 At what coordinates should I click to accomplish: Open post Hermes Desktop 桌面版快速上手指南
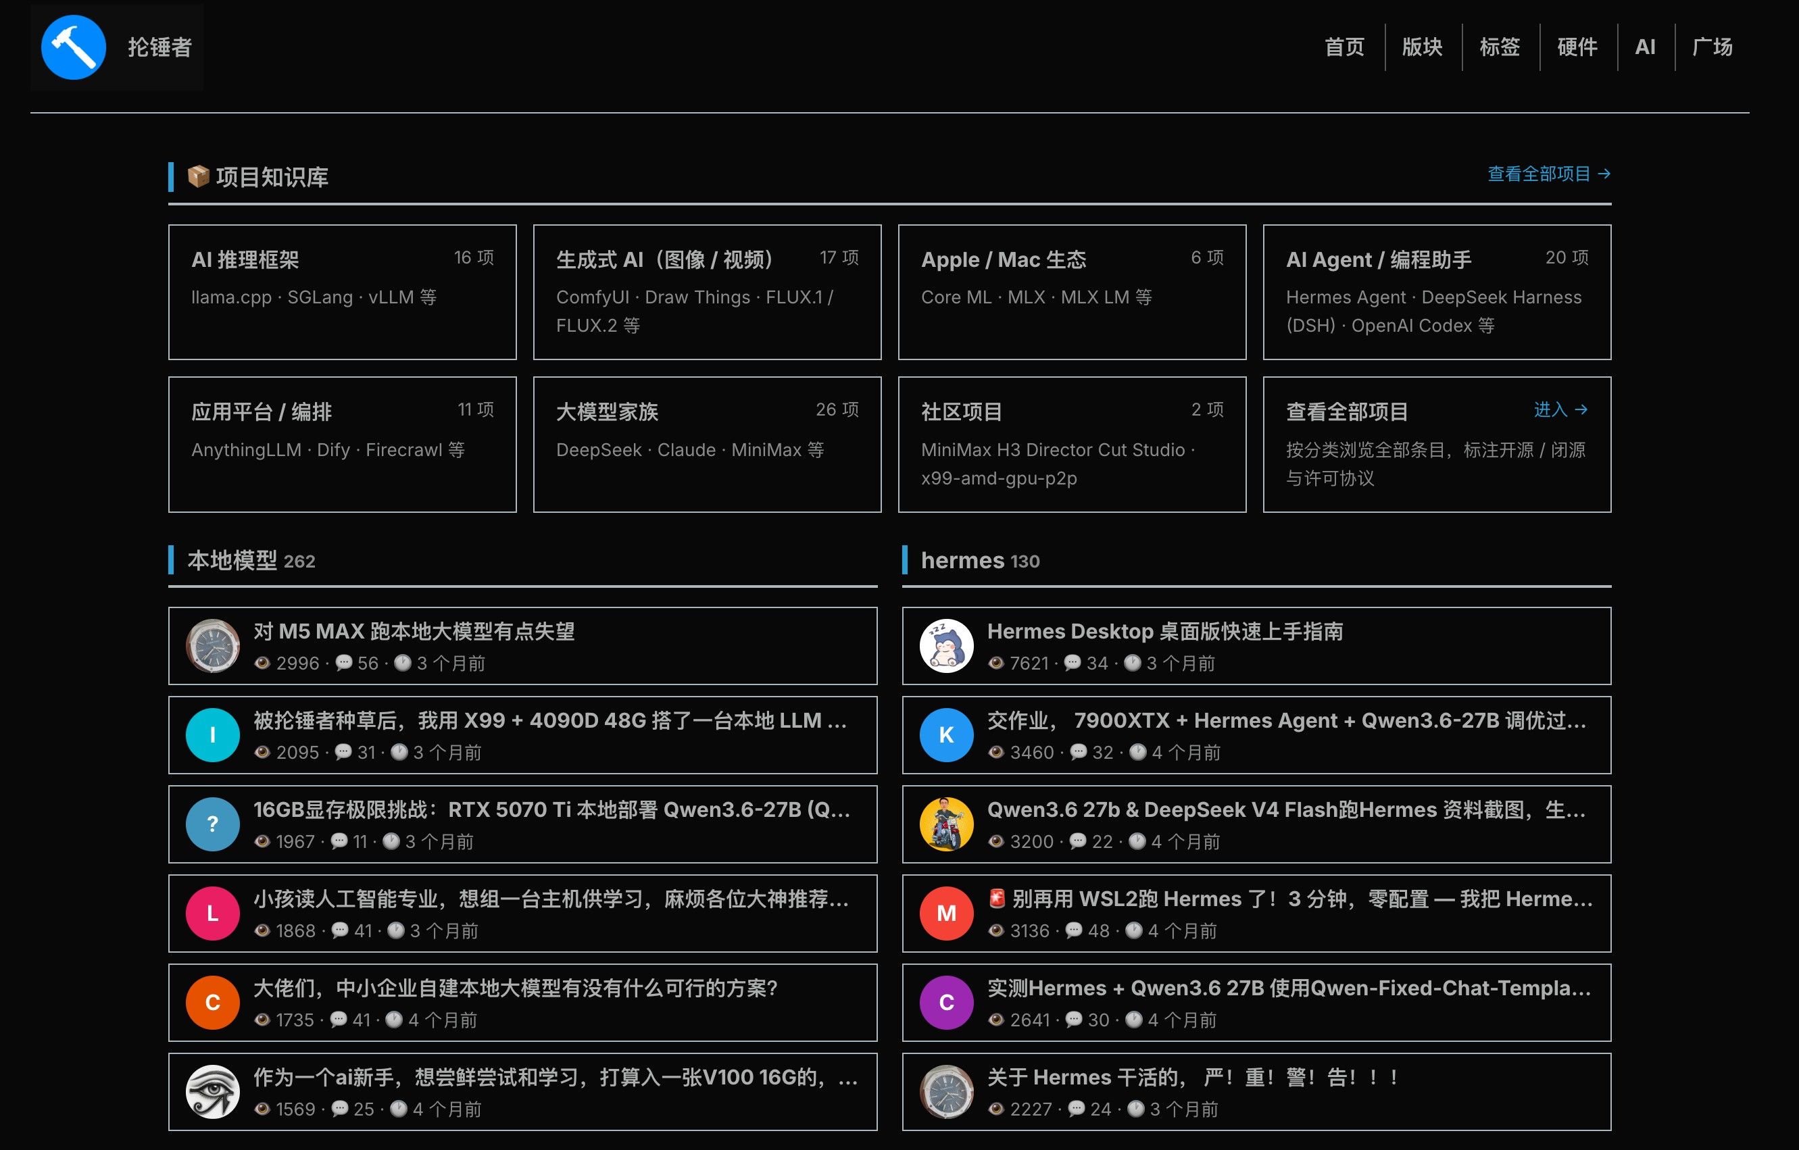coord(1164,632)
